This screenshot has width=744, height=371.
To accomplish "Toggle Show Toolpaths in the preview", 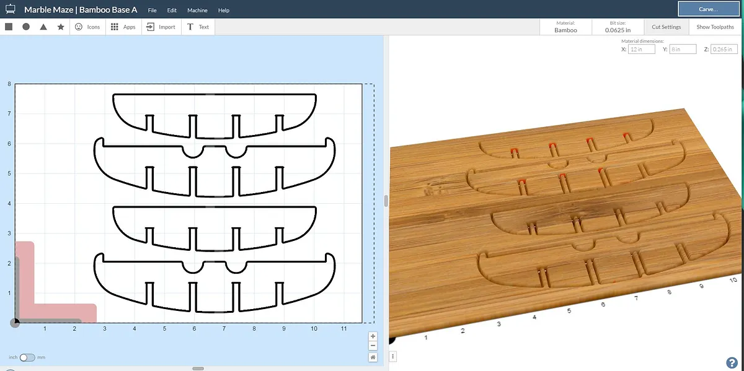I will pyautogui.click(x=715, y=27).
